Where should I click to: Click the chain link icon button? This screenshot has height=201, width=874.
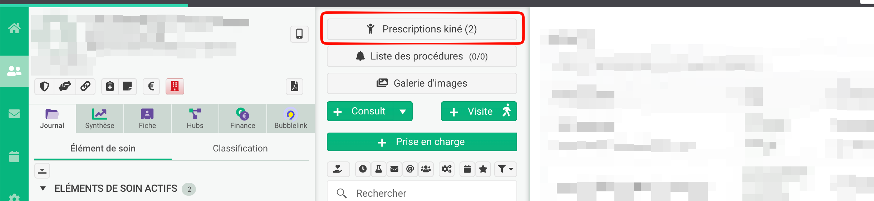pyautogui.click(x=85, y=86)
